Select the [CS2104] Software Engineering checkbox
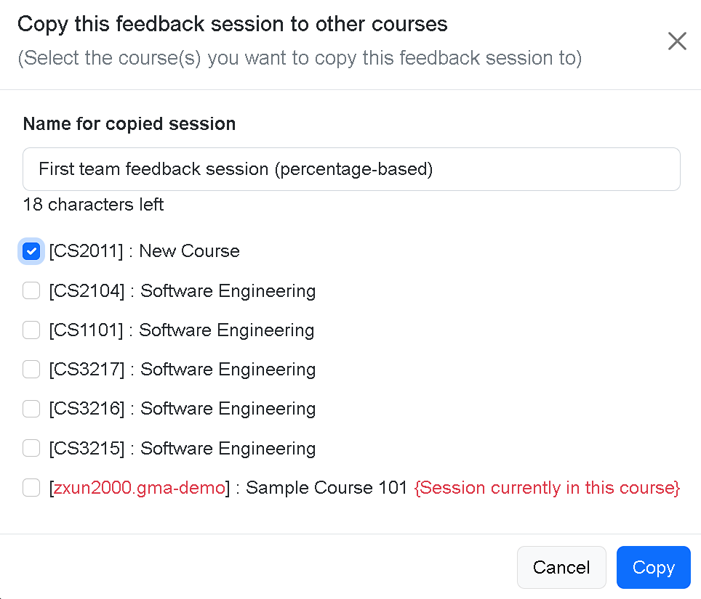 point(31,290)
